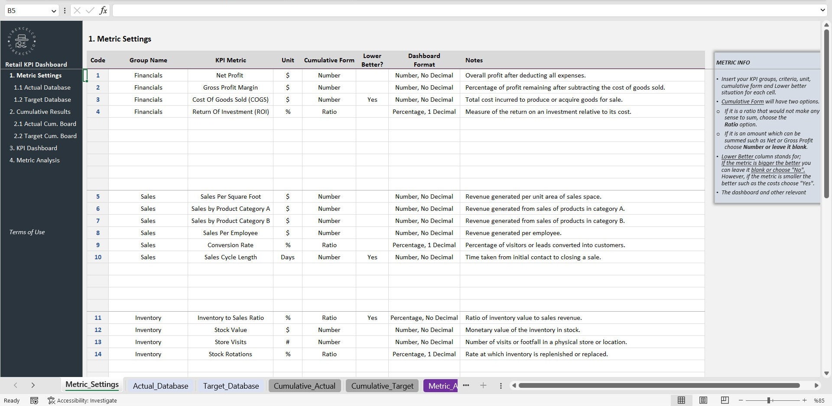Switch to Normal view icon
The image size is (832, 406).
point(681,400)
